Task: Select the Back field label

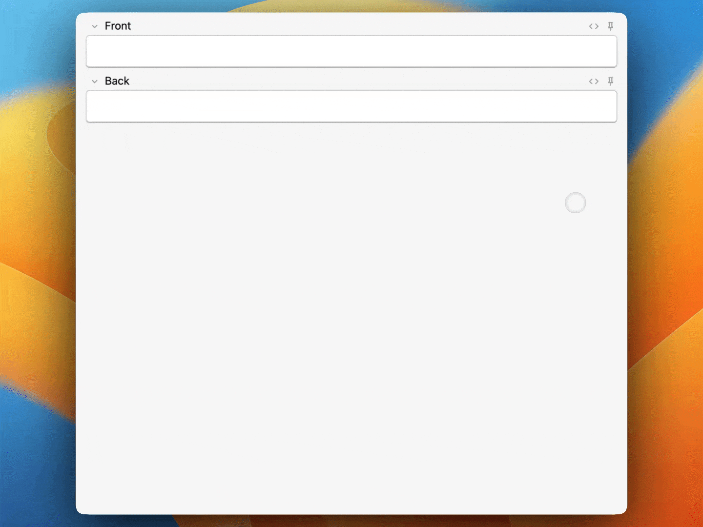Action: [117, 81]
